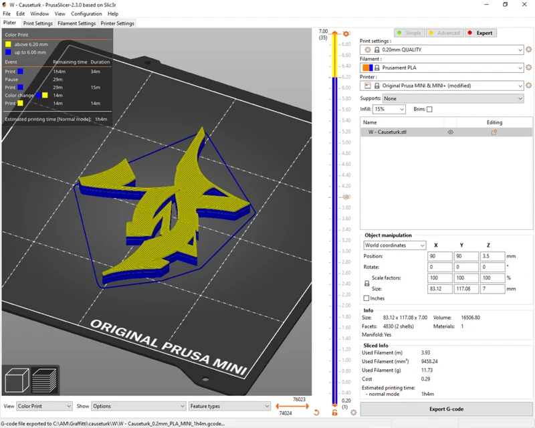Click the Position Y input field
The image size is (535, 428).
[x=466, y=256]
